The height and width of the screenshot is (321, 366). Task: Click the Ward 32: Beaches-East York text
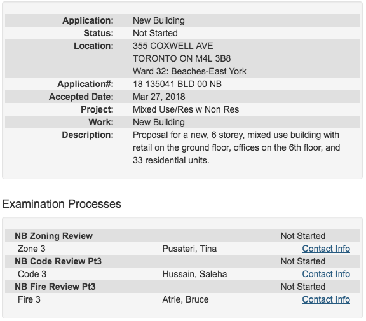(x=189, y=71)
